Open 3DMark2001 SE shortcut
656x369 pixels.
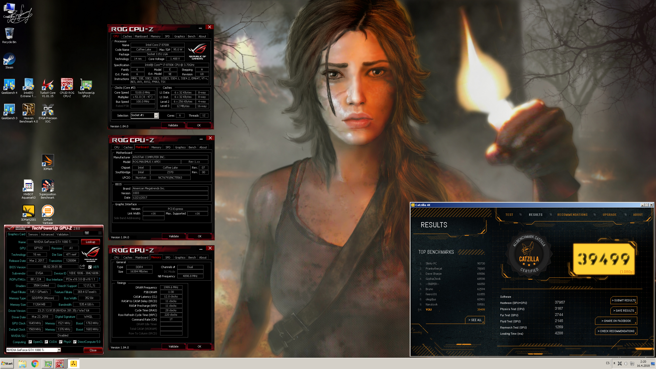click(28, 215)
